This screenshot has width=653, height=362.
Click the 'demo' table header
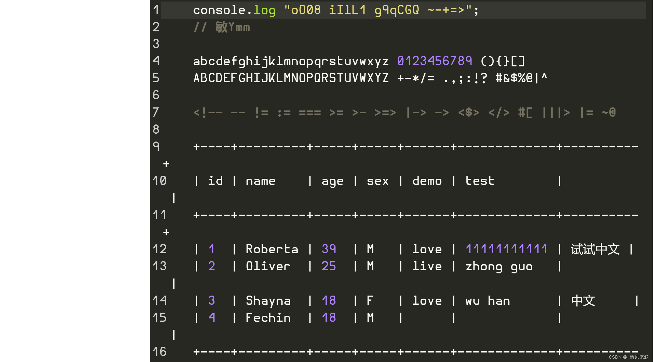pos(427,181)
